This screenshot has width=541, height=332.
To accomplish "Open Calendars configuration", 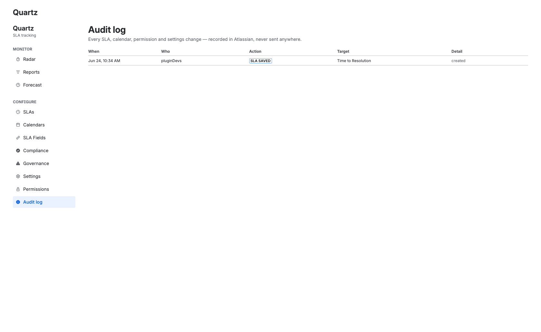I will [44, 125].
